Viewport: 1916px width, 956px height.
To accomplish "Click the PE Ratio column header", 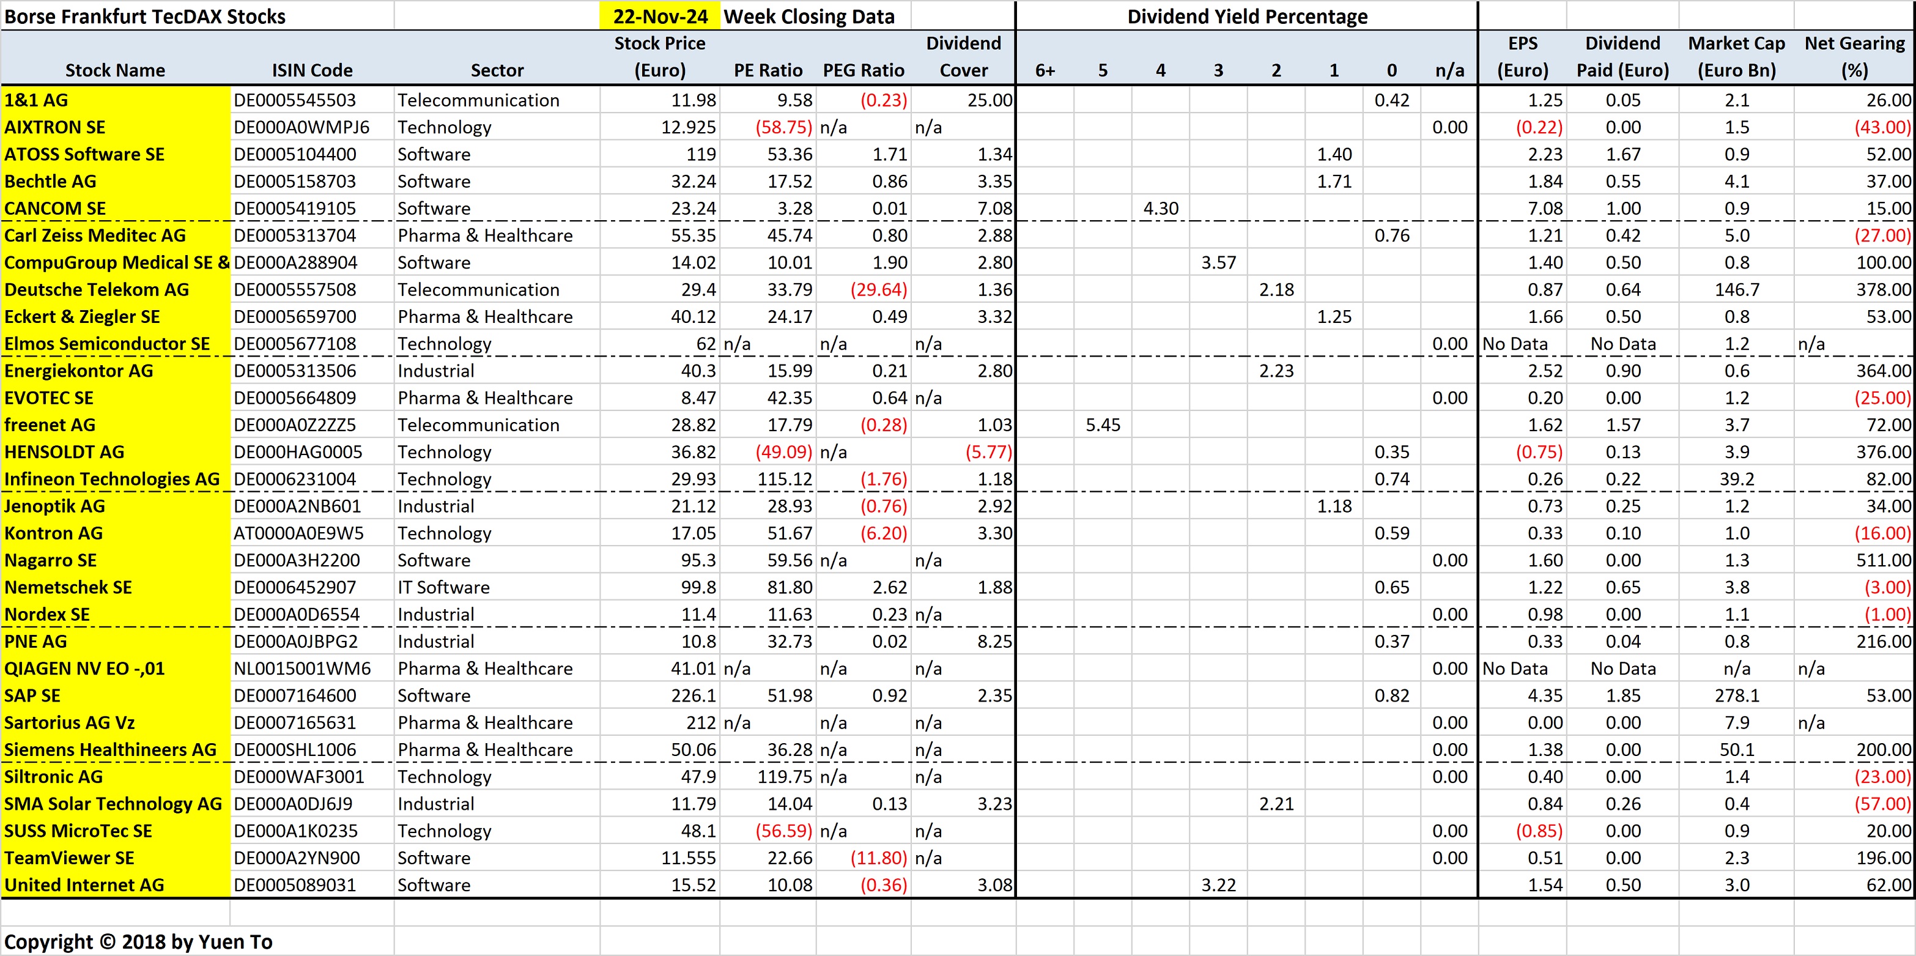I will tap(768, 70).
